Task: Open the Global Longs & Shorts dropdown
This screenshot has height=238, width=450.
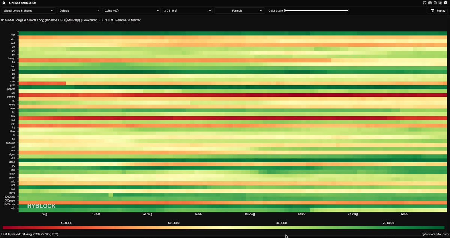Action: [28, 11]
